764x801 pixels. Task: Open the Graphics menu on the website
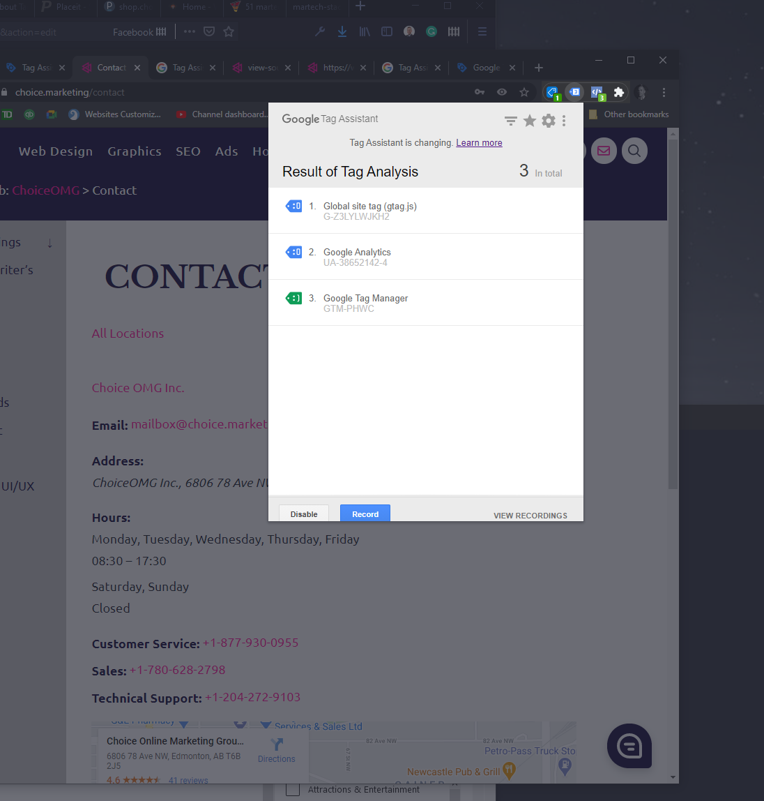click(x=135, y=151)
